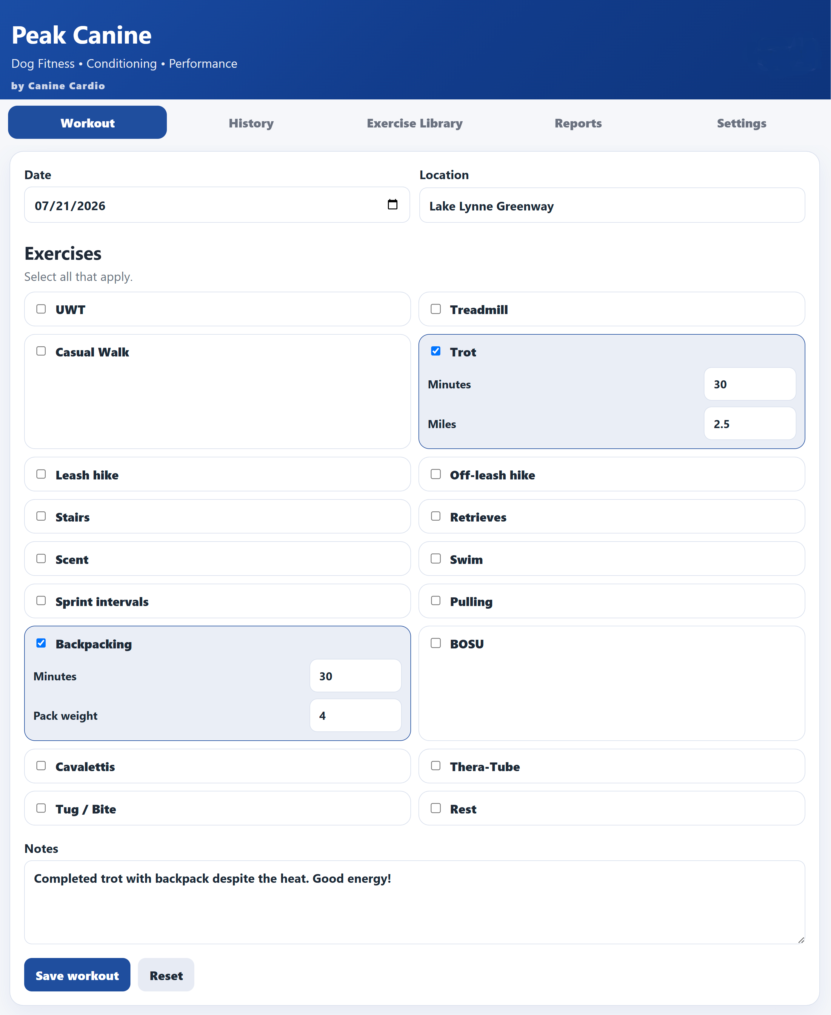
Task: Enable the BOSU checkbox
Action: [435, 643]
